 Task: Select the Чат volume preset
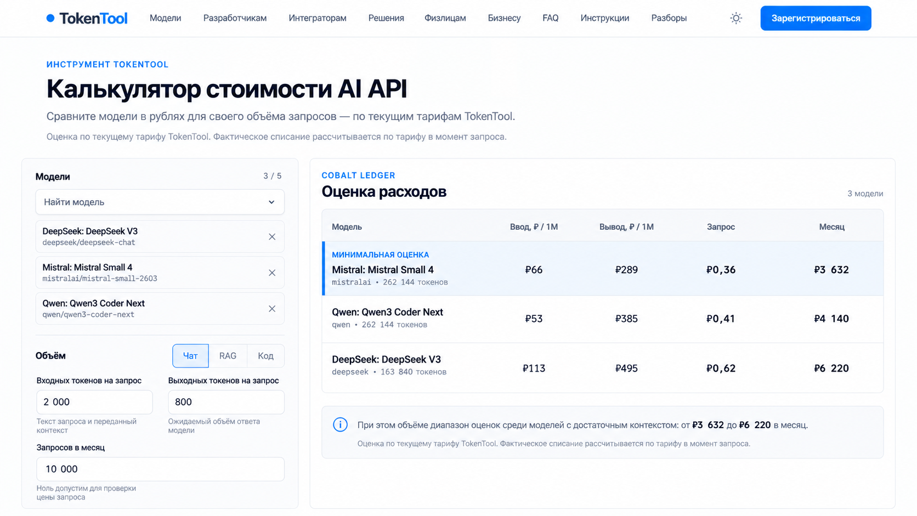pyautogui.click(x=190, y=356)
